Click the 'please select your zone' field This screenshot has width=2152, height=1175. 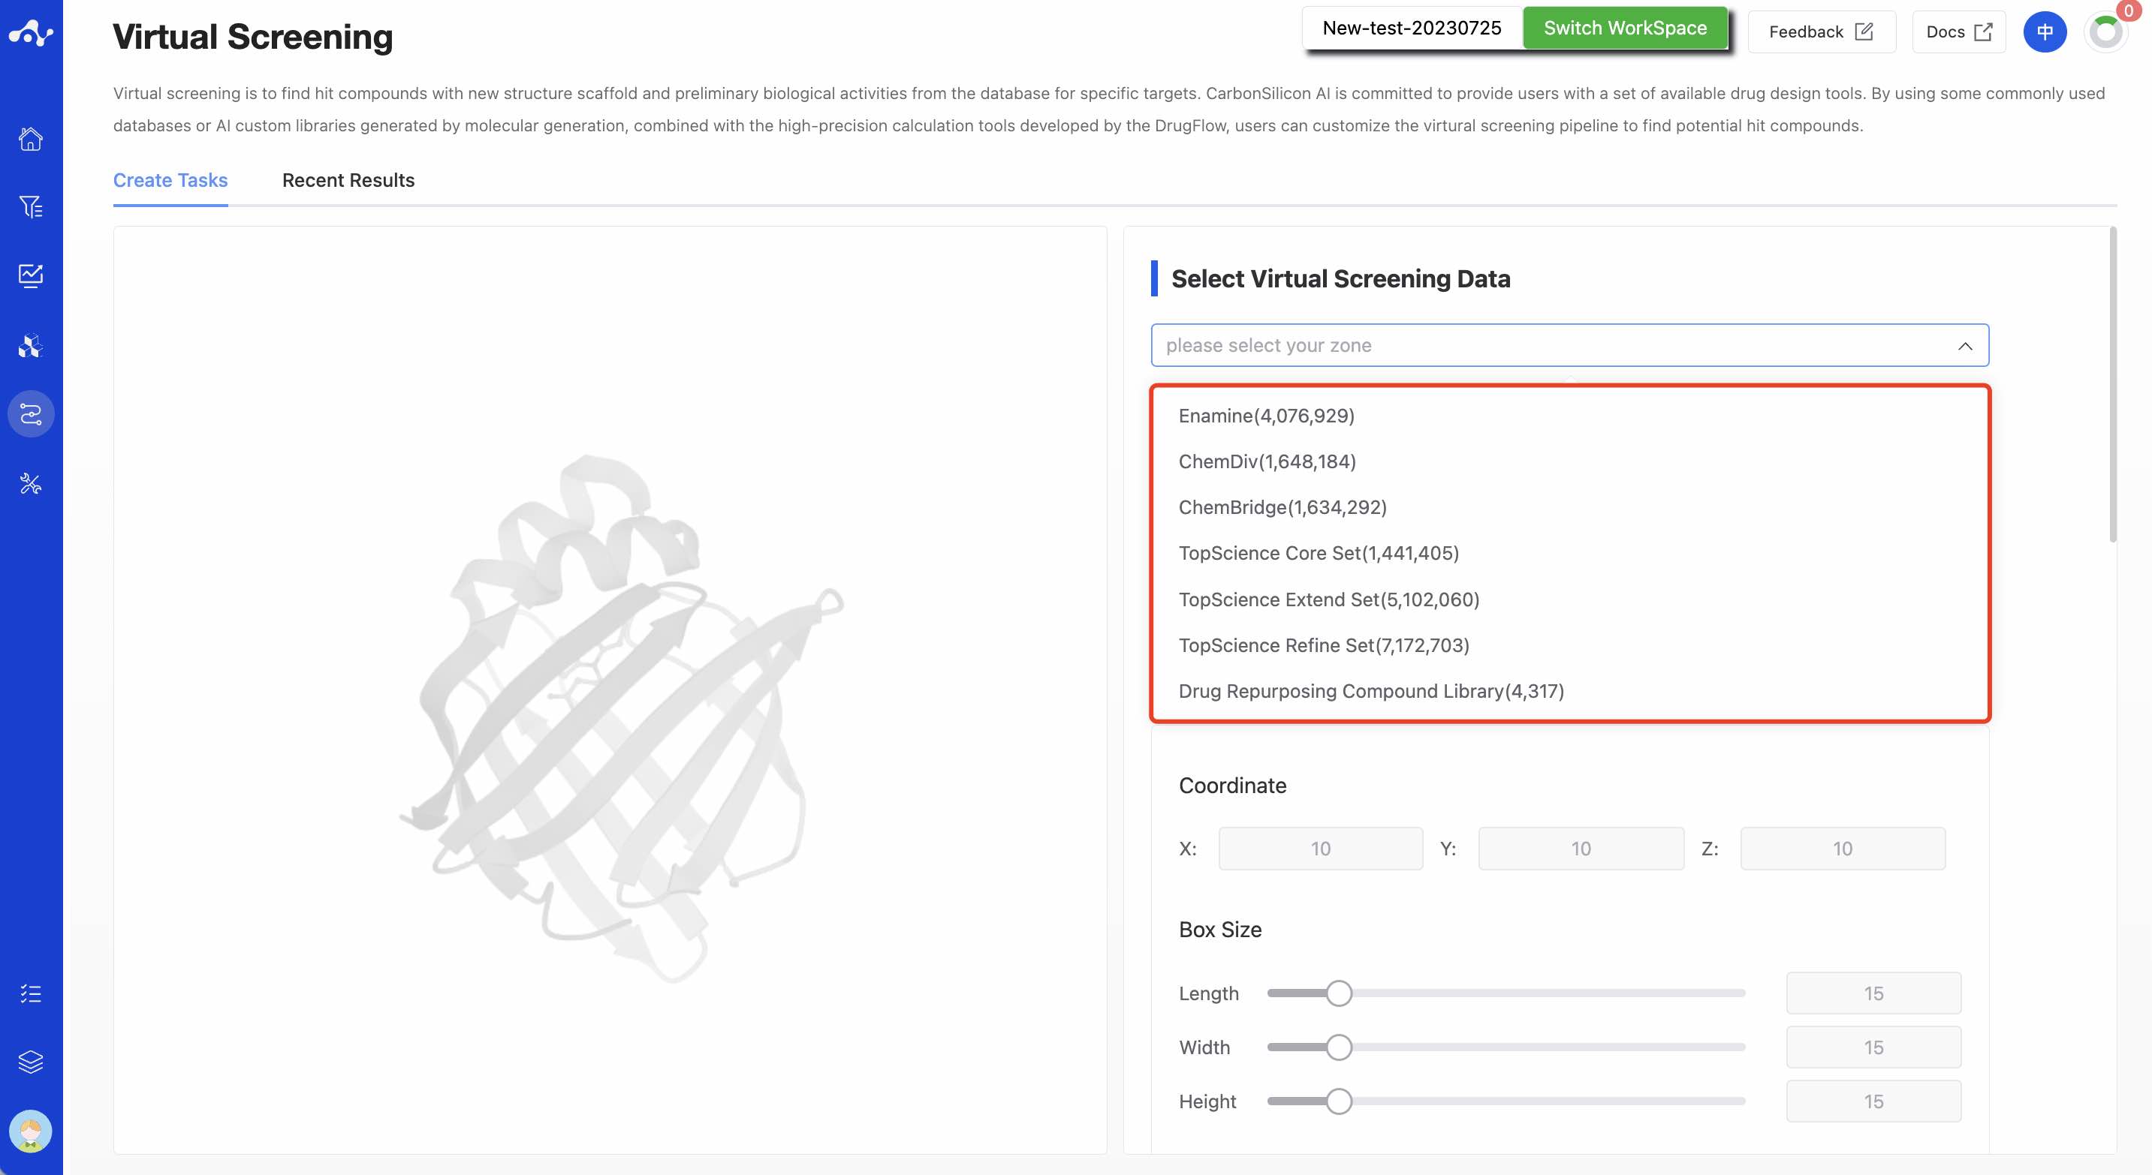tap(1569, 345)
